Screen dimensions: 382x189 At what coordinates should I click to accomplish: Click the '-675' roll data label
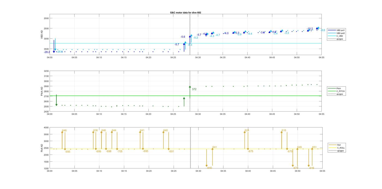[250, 151]
